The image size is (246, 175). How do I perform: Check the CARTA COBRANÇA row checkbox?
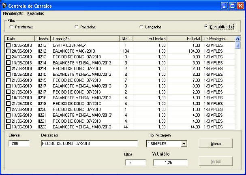pos(9,45)
